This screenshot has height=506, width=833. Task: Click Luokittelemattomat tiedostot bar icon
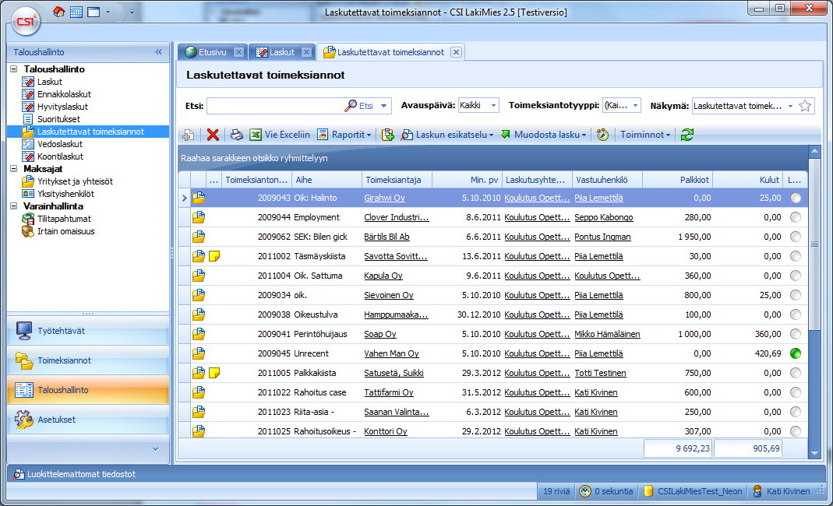[19, 474]
